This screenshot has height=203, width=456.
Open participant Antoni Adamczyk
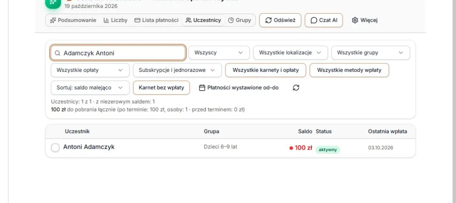(89, 147)
